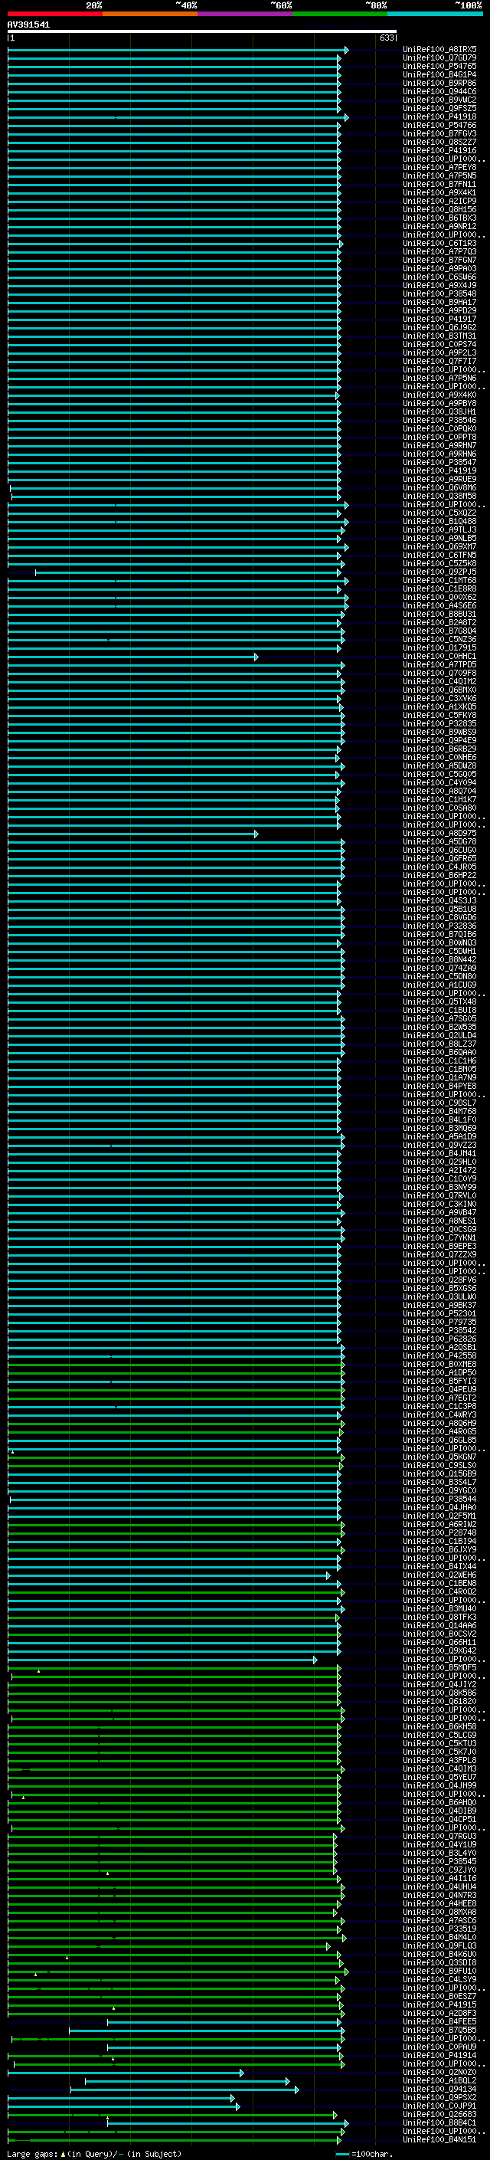The width and height of the screenshot is (490, 2160).
Task: Select hit UniRef100_A7PEY8
Action: (439, 168)
